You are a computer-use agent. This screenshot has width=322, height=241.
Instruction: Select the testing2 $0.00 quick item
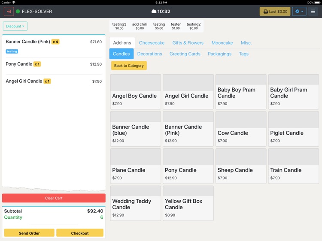coord(194,26)
